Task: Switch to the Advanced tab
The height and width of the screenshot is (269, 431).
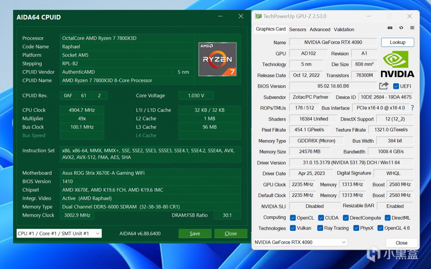Action: (x=320, y=29)
